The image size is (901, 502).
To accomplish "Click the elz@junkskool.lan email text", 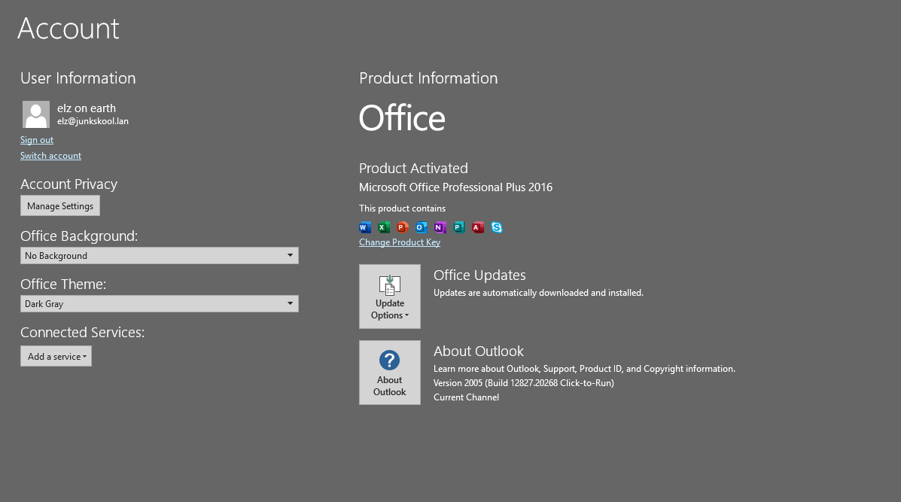I will [x=93, y=121].
